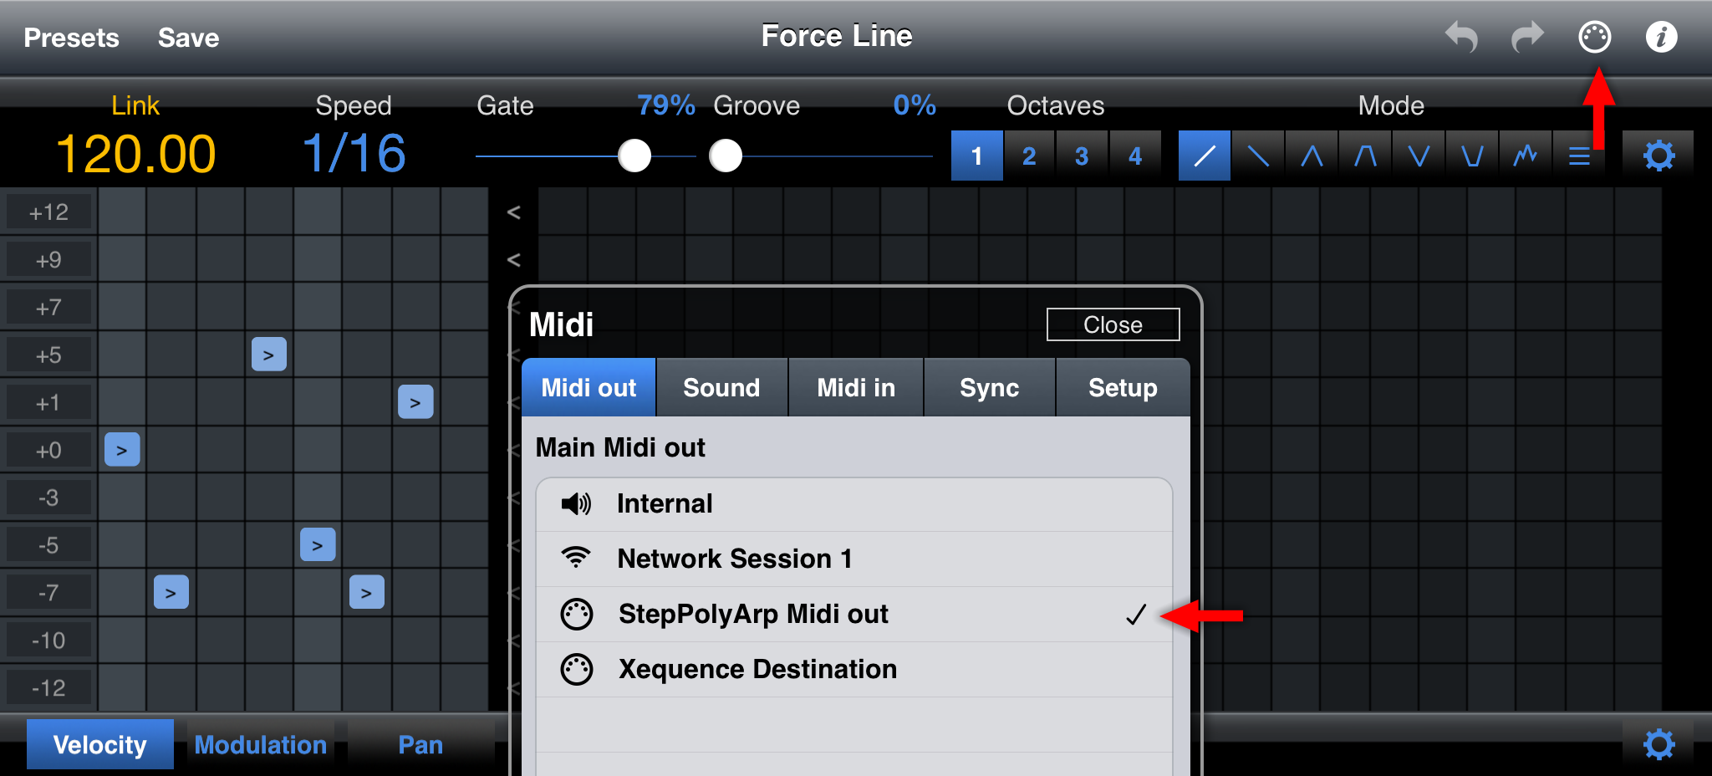Open MIDI settings via the DIN connector icon
This screenshot has width=1712, height=776.
[1594, 38]
